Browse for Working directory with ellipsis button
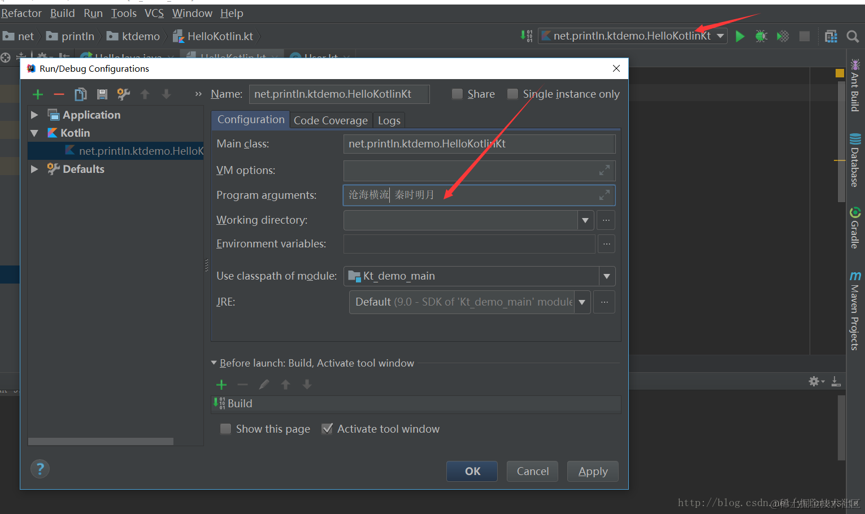 coord(606,220)
